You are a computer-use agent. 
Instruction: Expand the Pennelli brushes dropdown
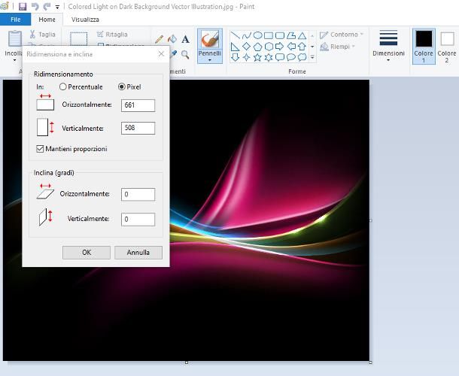tap(210, 60)
